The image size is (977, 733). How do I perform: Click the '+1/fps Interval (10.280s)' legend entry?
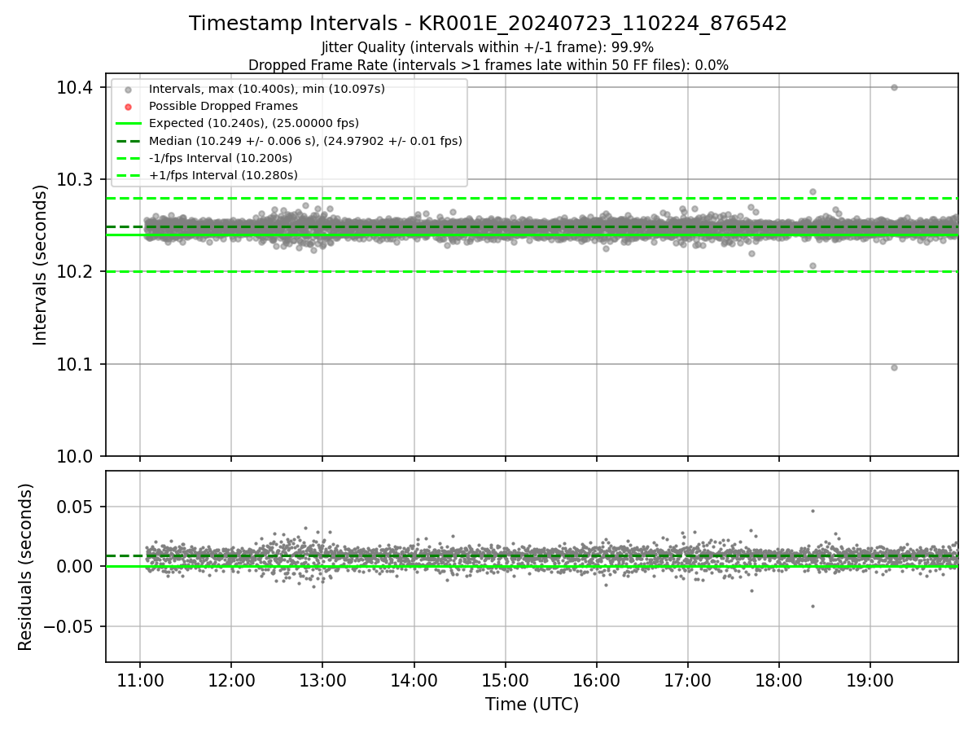223,175
